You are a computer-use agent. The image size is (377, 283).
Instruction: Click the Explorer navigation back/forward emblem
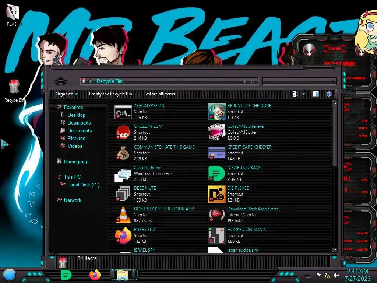pos(61,81)
